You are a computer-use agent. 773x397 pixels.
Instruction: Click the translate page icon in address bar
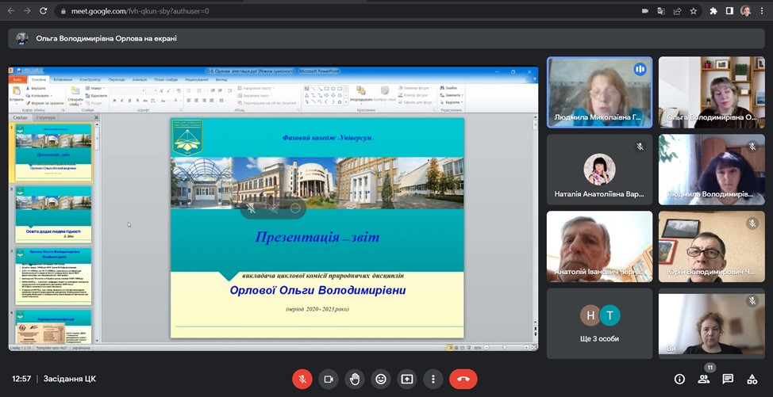coord(661,11)
